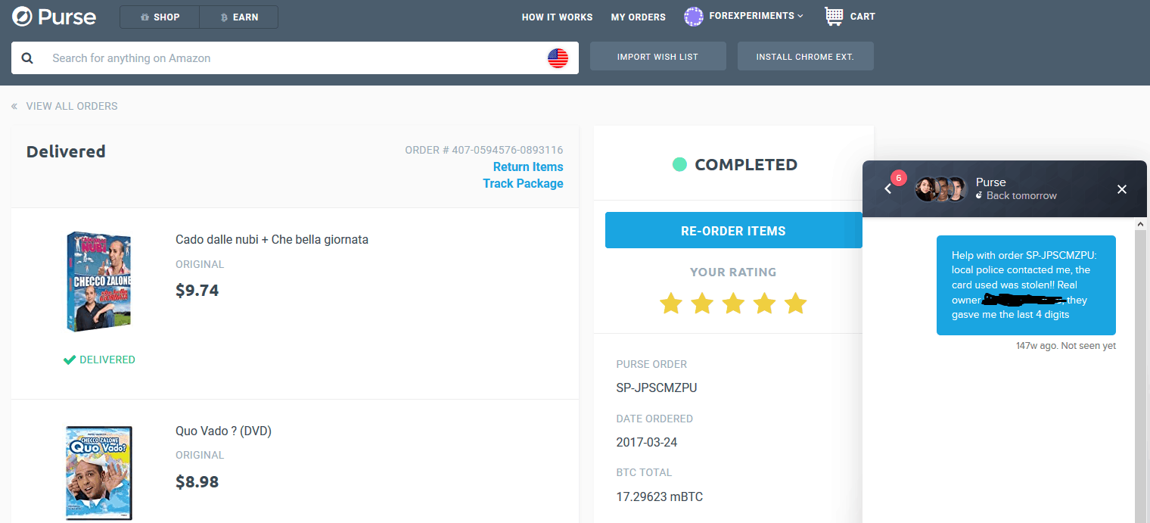Click the Purse order ID SP-JPSCMZPU
This screenshot has height=523, width=1150.
tap(657, 388)
